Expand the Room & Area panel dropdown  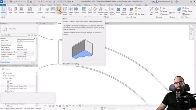(132, 17)
